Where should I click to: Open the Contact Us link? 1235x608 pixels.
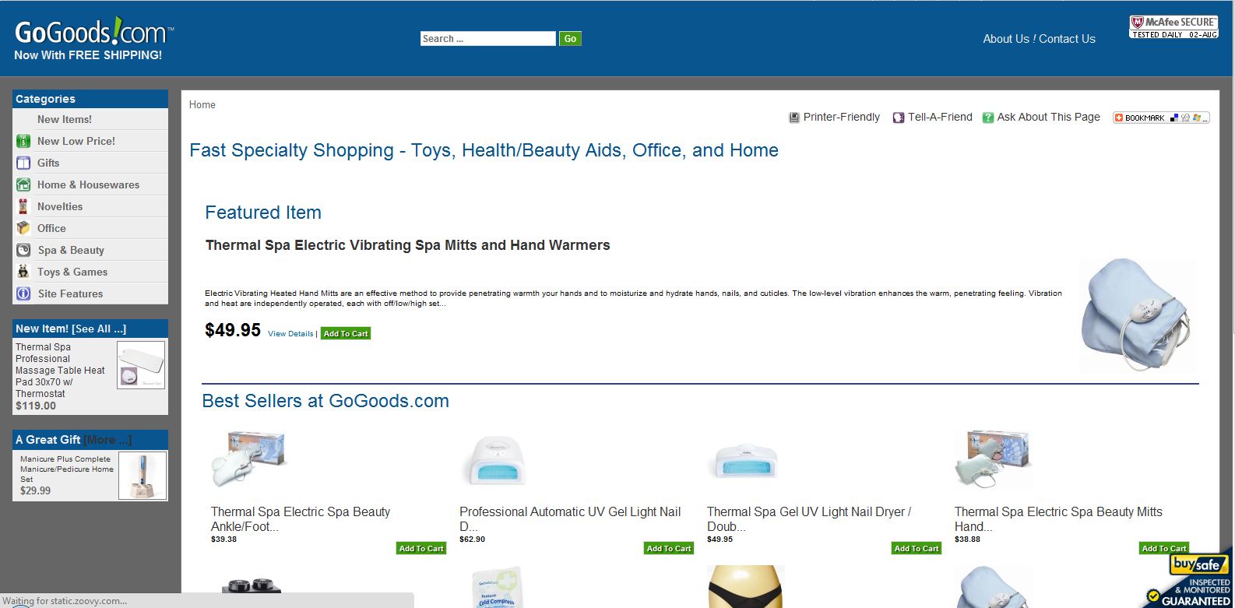tap(1067, 39)
